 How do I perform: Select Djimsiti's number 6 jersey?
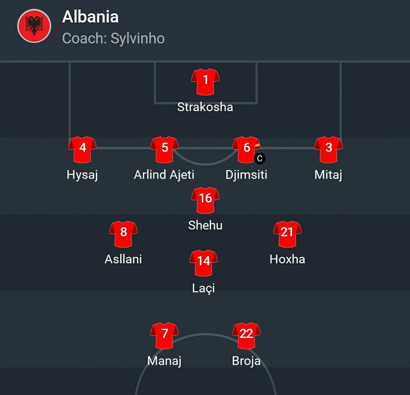[x=246, y=150]
